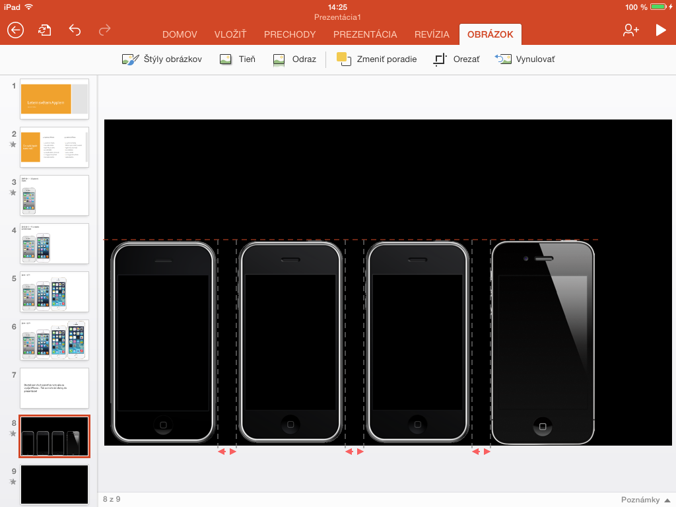
Task: Switch to the DOMOV tab
Action: [x=181, y=35]
